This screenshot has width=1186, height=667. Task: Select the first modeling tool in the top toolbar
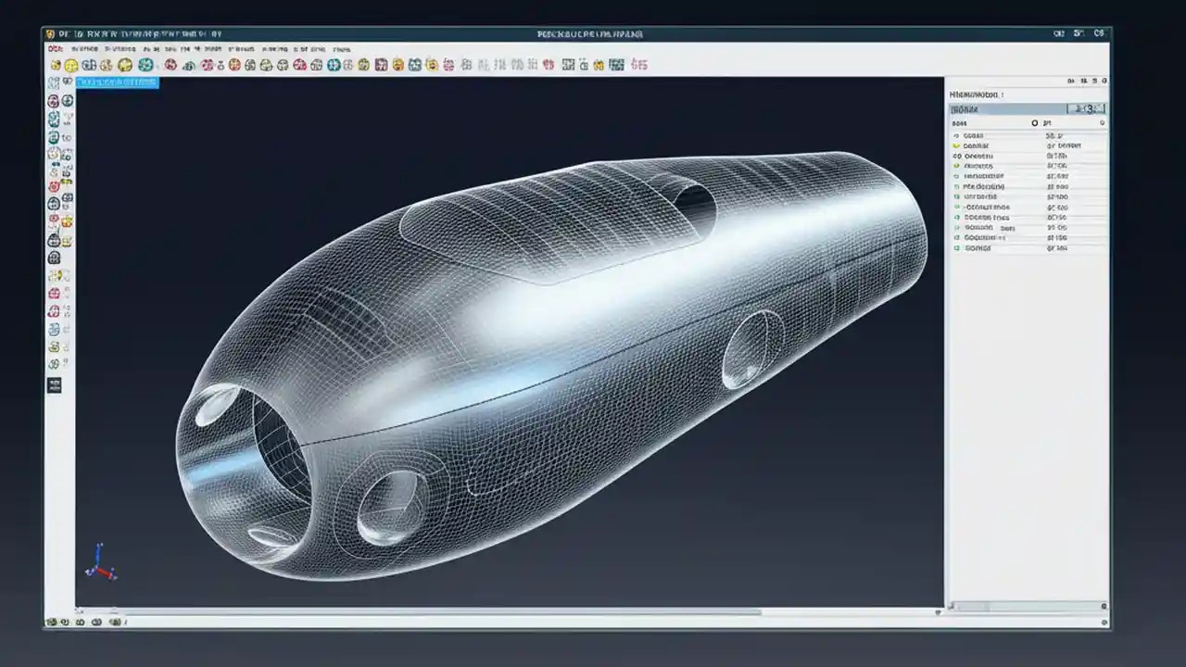54,65
